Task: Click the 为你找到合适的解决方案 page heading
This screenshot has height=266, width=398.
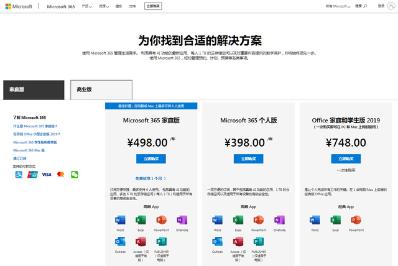Action: (200, 40)
